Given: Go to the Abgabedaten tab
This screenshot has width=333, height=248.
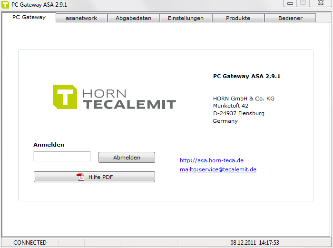Looking at the screenshot, I should pos(133,18).
